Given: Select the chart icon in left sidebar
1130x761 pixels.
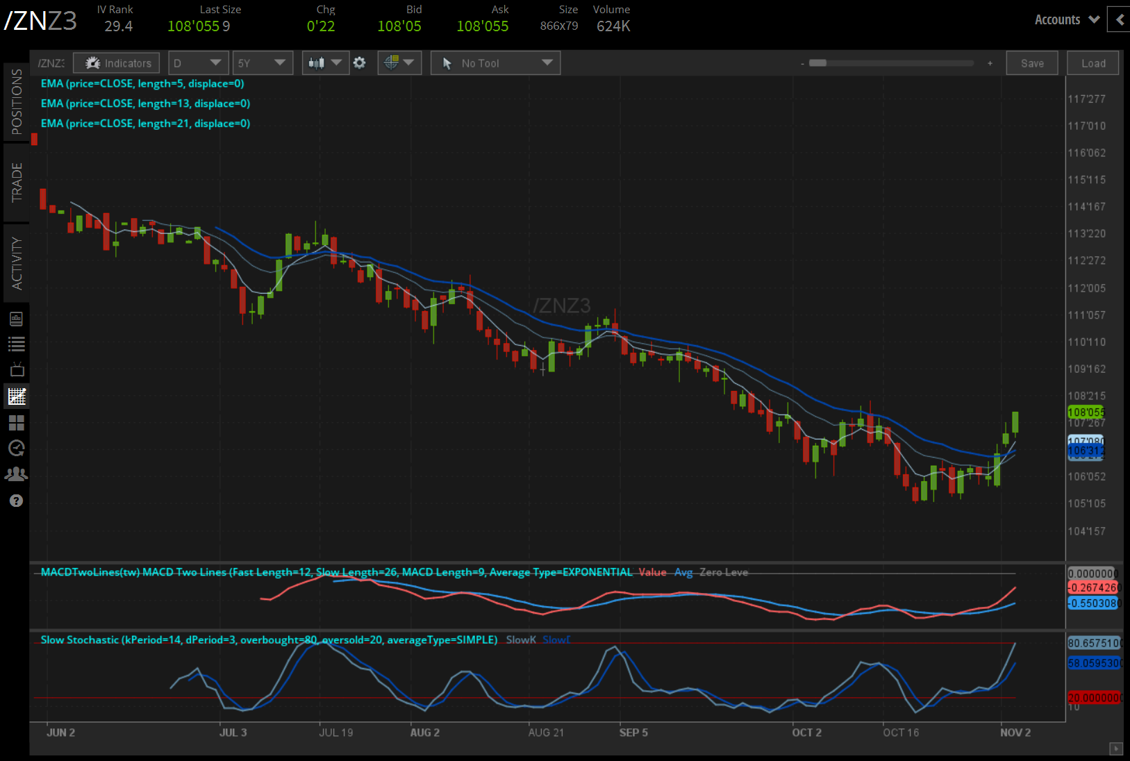Looking at the screenshot, I should click(16, 396).
